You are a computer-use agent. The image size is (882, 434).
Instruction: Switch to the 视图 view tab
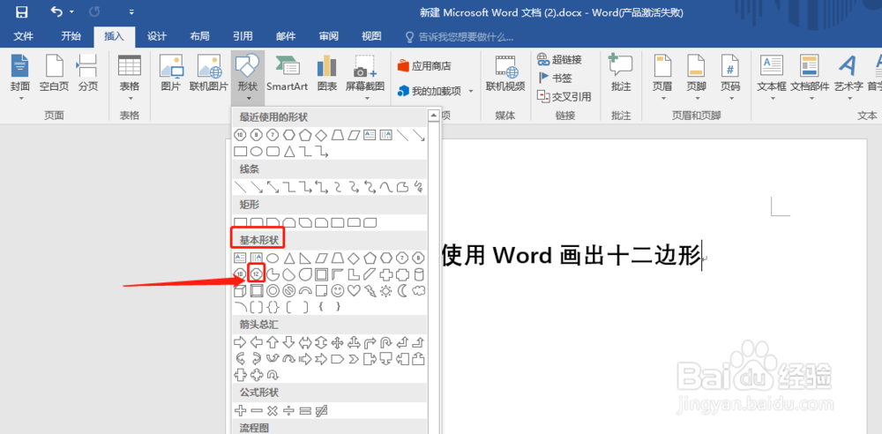(371, 36)
